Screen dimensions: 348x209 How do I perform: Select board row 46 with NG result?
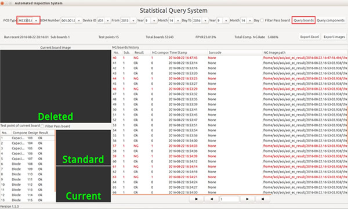230,89
